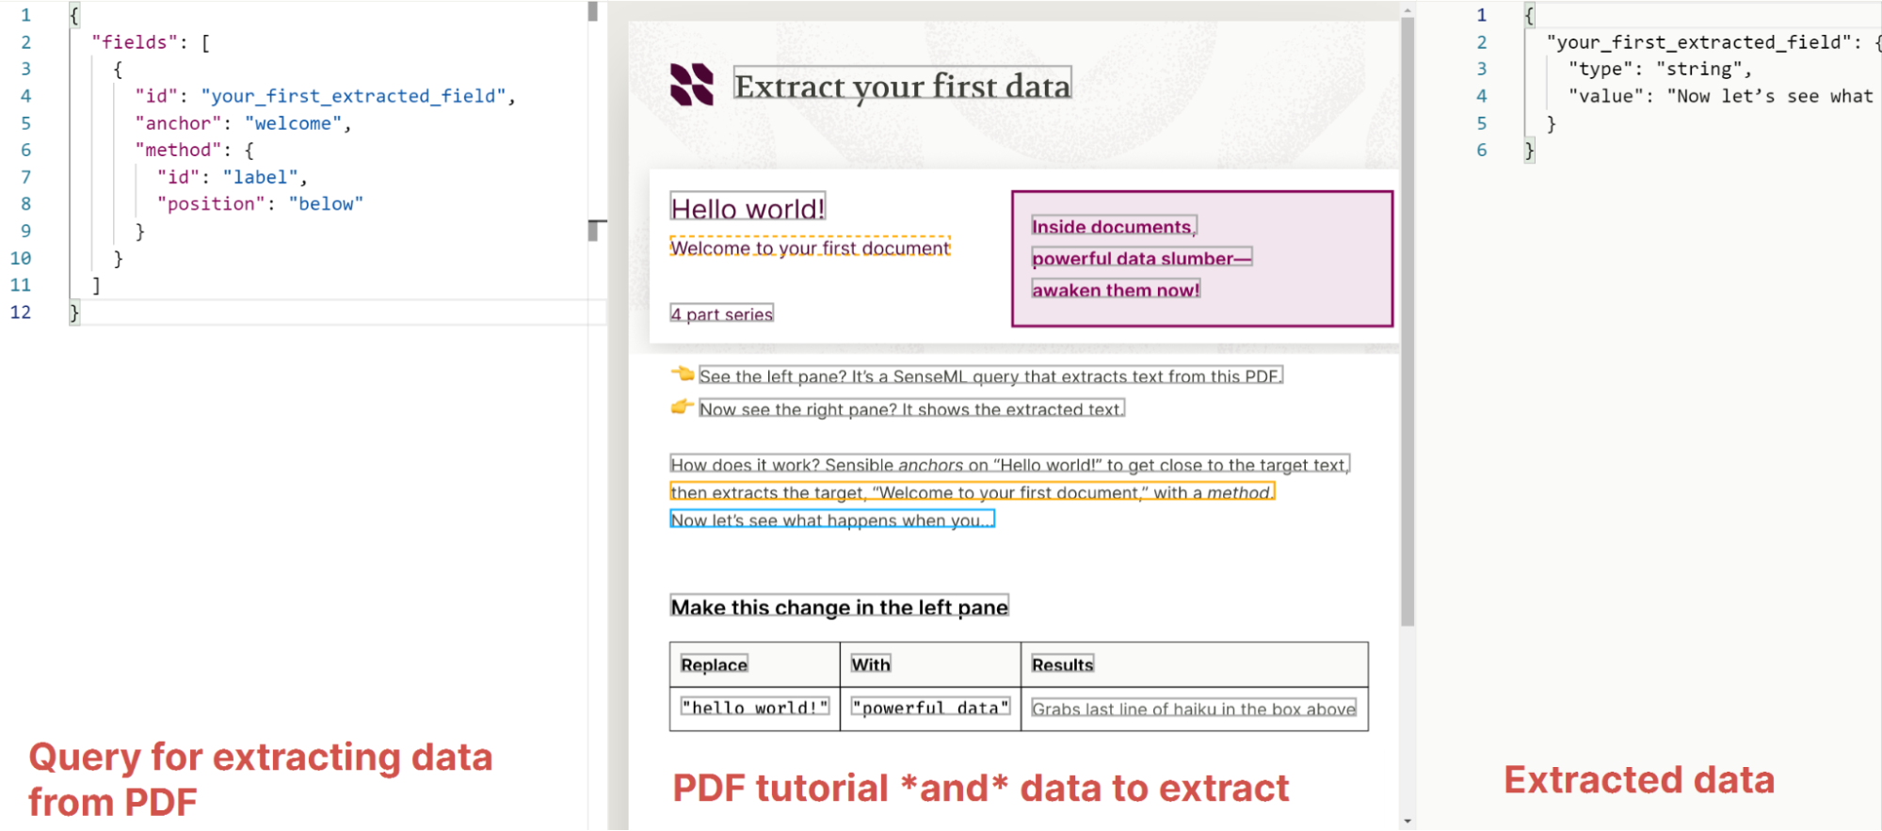Select "awaken them now!" haiku line
The height and width of the screenshot is (831, 1882).
(x=1116, y=289)
